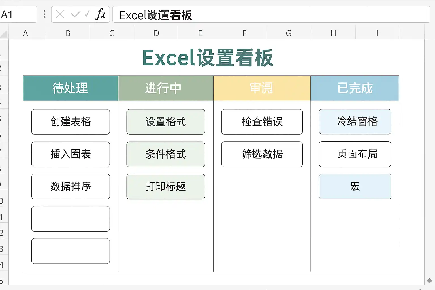Select the 筛选数据 card

262,154
